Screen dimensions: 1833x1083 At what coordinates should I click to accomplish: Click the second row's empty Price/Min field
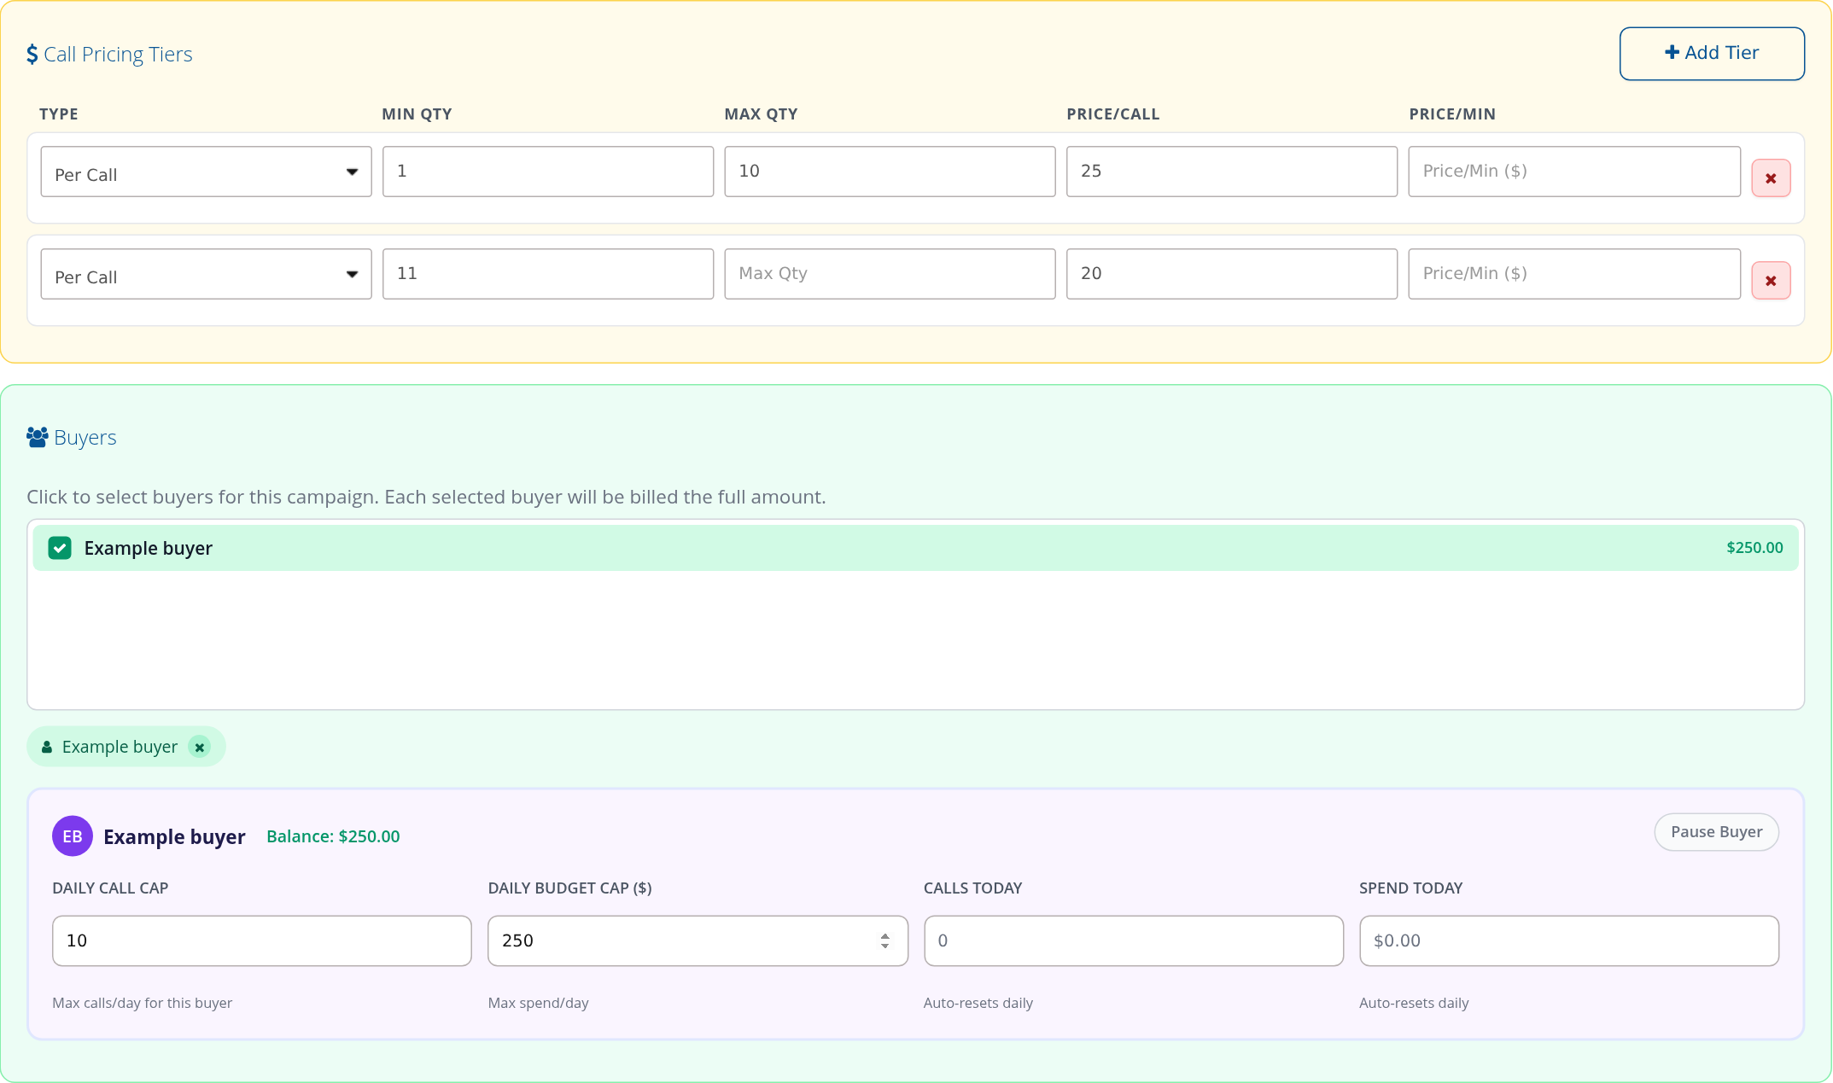[1574, 274]
